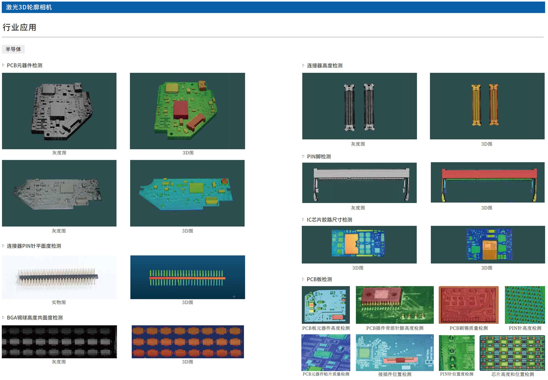This screenshot has width=548, height=380.
Task: Open the left IC chip 3D image
Action: pyautogui.click(x=359, y=245)
